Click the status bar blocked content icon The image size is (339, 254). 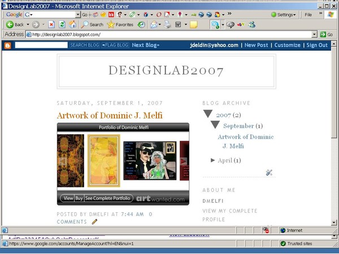[266, 230]
